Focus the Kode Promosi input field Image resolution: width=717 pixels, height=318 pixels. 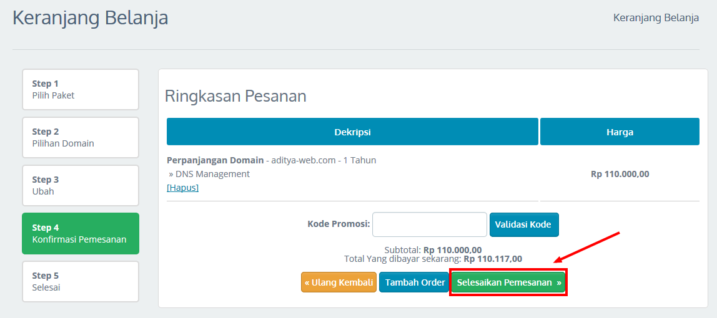coord(429,224)
